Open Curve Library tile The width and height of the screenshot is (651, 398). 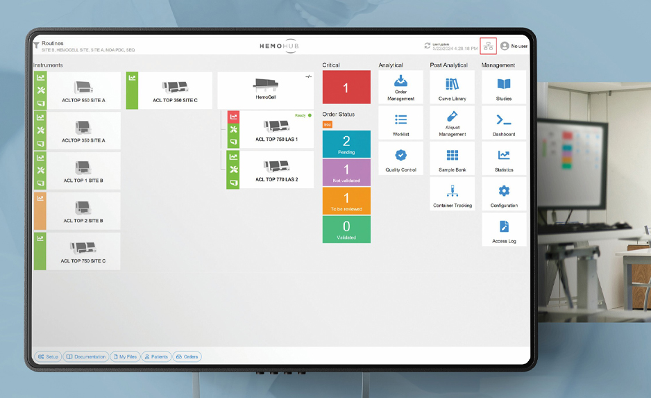[452, 87]
